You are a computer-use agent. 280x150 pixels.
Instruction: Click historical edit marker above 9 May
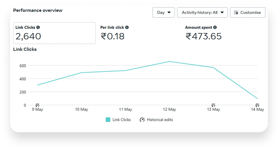pyautogui.click(x=37, y=105)
